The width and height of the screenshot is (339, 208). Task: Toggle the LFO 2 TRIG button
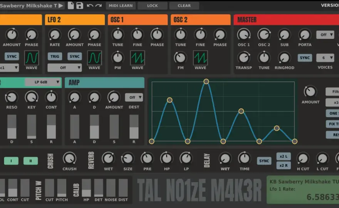click(x=55, y=57)
